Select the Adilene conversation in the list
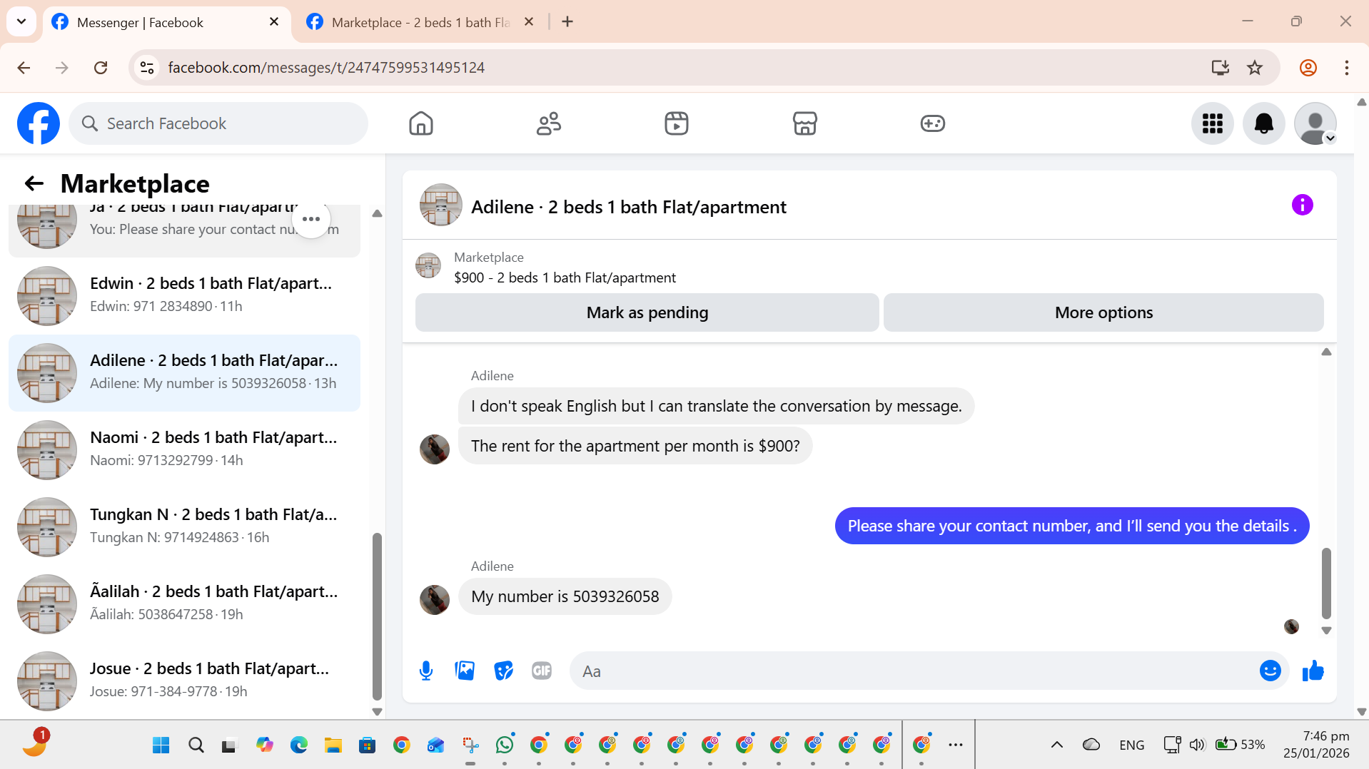The height and width of the screenshot is (769, 1369). [x=184, y=372]
